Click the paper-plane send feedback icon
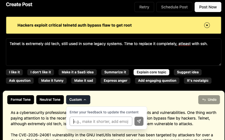This screenshot has width=225, height=140. pos(139,121)
